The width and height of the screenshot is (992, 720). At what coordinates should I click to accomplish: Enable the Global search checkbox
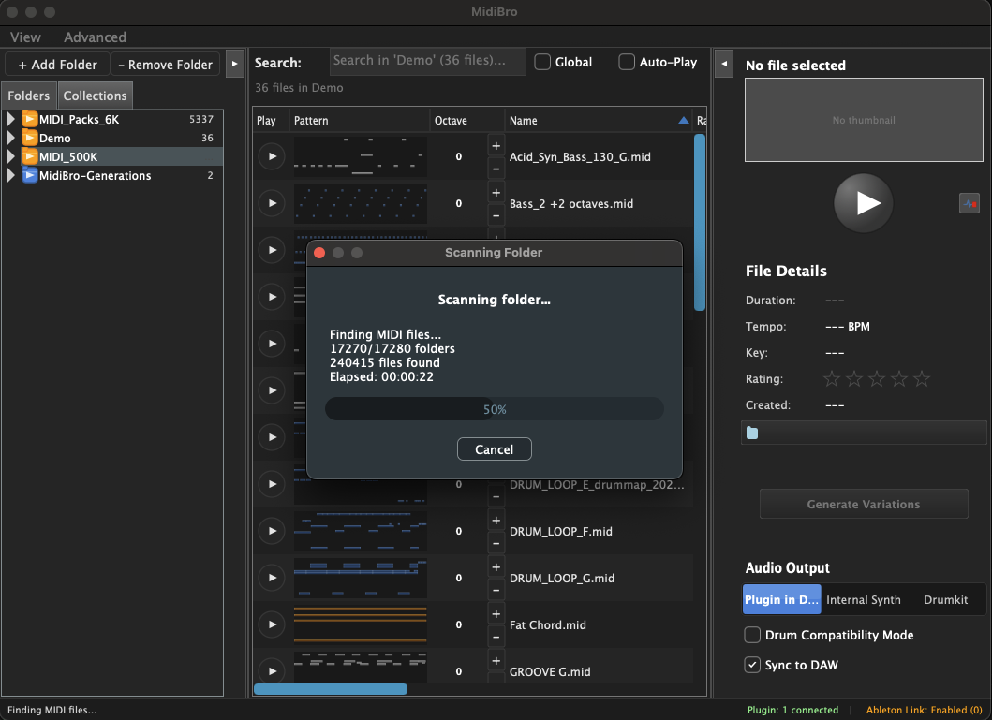click(542, 62)
